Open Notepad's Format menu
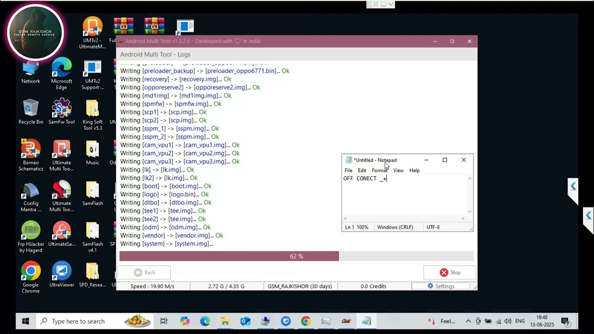594x334 pixels. click(380, 170)
